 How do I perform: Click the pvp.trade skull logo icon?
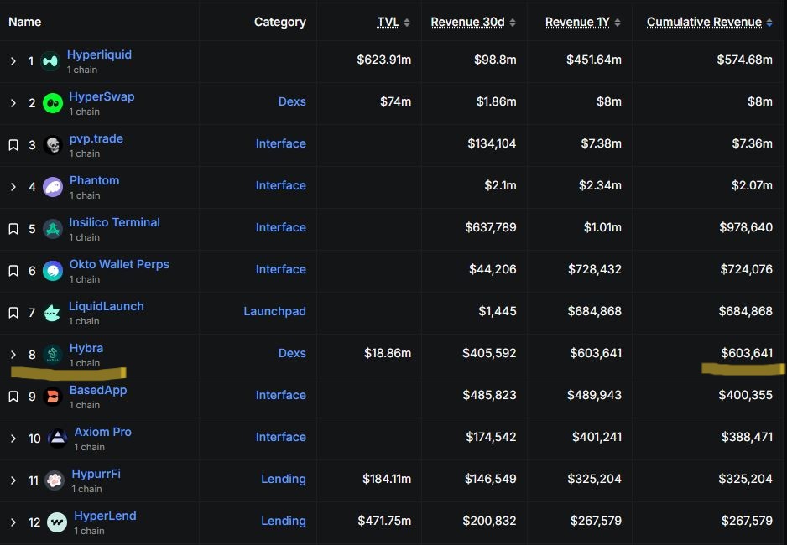click(x=53, y=145)
